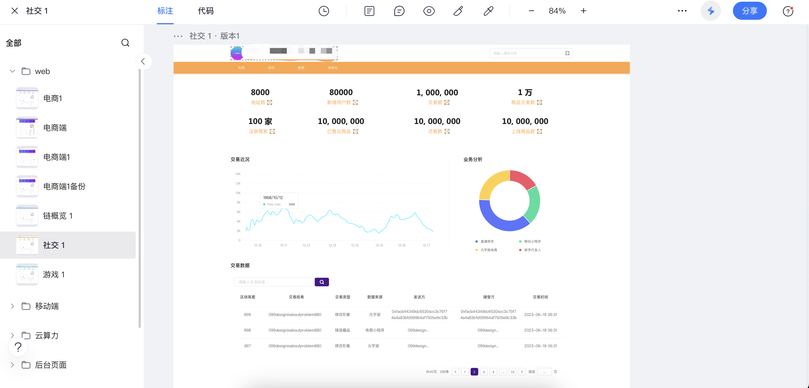Switch to the 代码 tab

[x=206, y=11]
